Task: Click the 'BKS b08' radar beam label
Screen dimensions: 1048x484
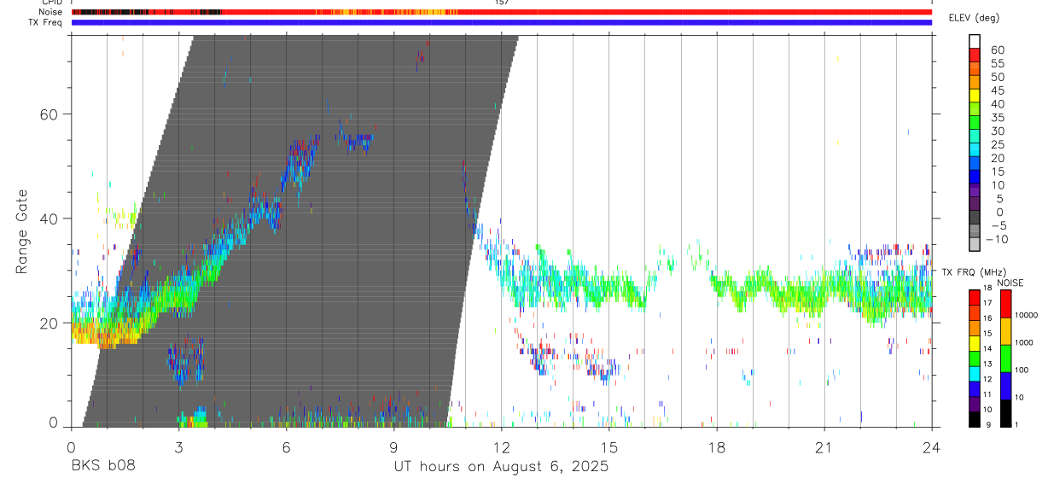Action: pos(102,466)
